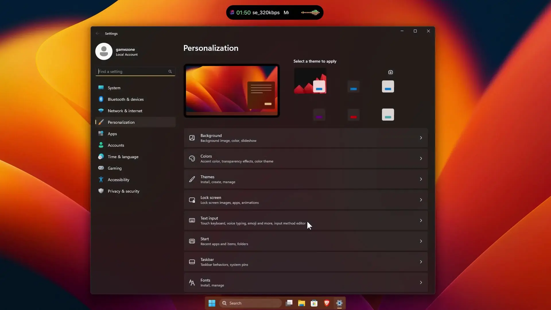This screenshot has width=551, height=310.
Task: Expand the Background settings chevron
Action: (x=421, y=138)
